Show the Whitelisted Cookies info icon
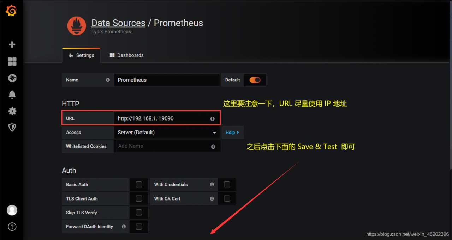 pyautogui.click(x=213, y=147)
